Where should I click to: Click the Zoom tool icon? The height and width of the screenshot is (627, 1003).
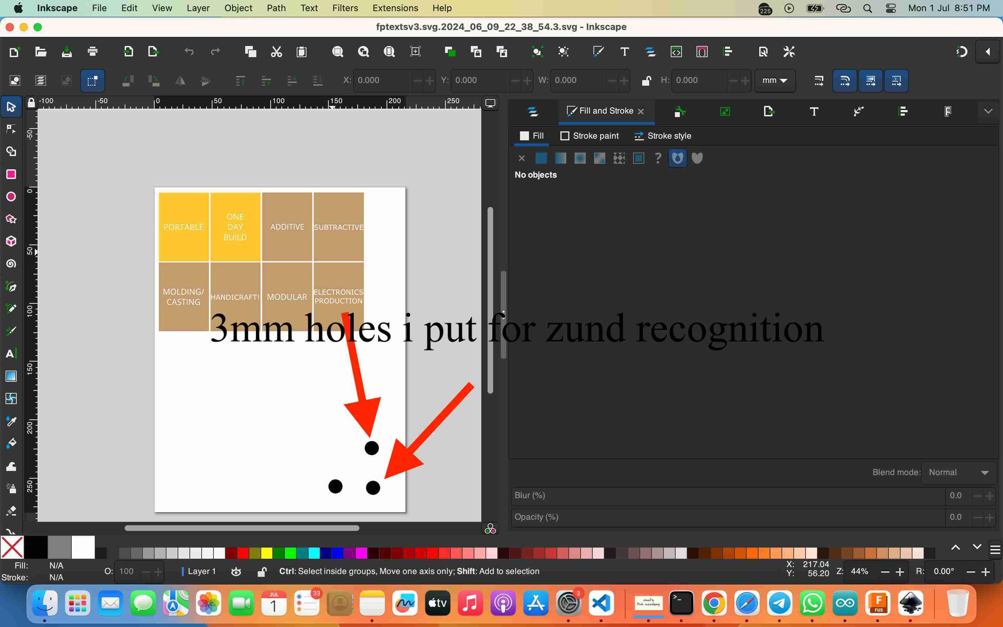click(x=337, y=51)
